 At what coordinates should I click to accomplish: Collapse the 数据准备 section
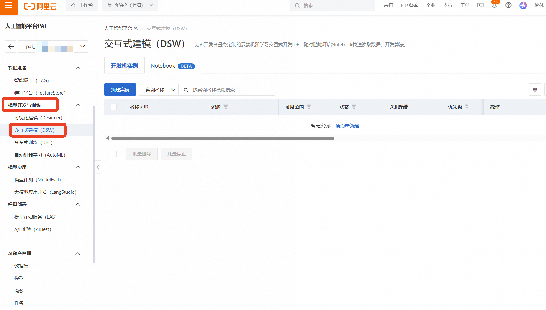(x=78, y=68)
